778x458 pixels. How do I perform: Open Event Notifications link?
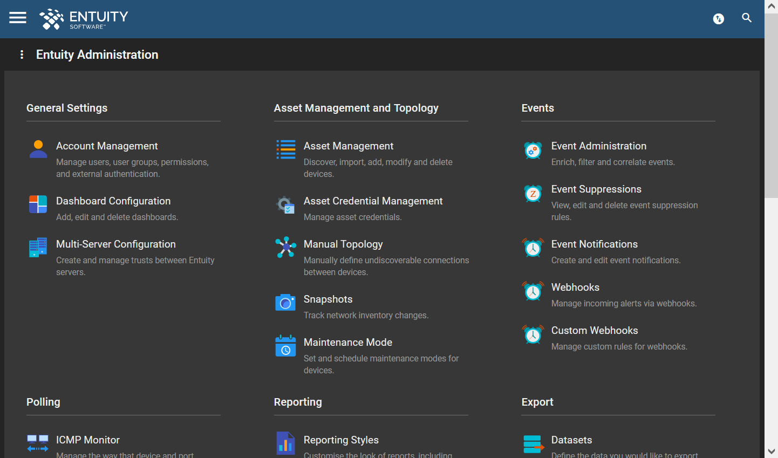point(595,244)
